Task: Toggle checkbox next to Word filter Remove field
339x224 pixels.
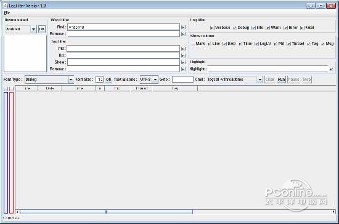Action: click(183, 34)
